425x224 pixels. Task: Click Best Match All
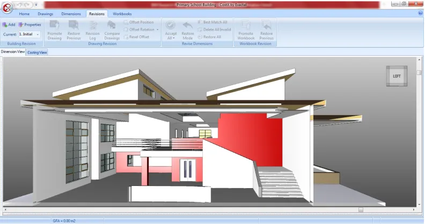point(213,22)
